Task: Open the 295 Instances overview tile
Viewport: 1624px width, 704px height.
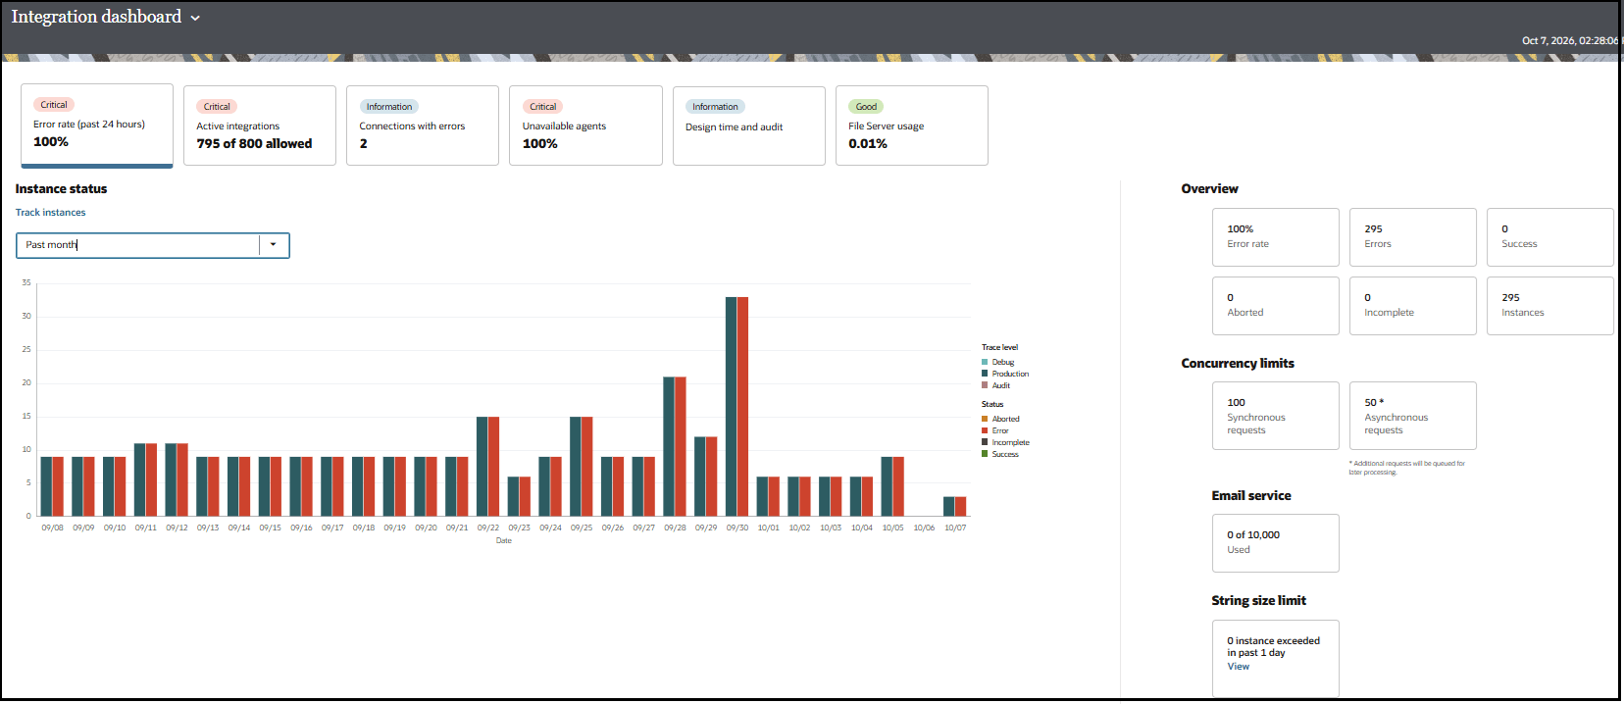Action: coord(1550,306)
